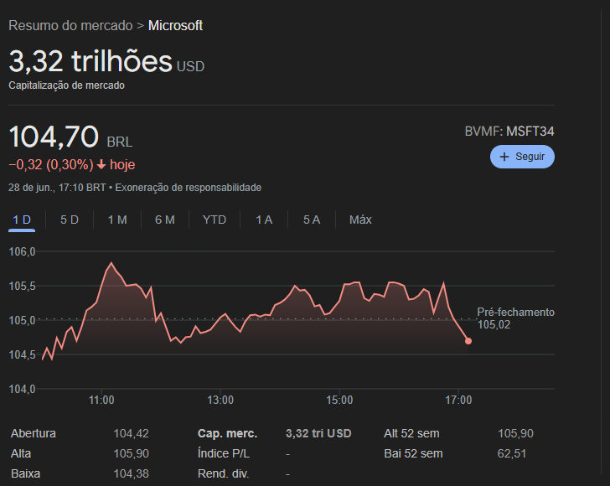Click the Capitalização de mercado caption
The height and width of the screenshot is (486, 610).
point(66,85)
